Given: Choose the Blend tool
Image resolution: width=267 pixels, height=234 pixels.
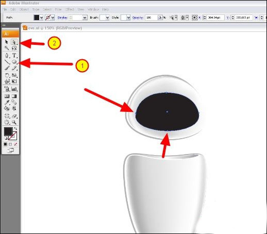Looking at the screenshot, I should click(x=14, y=102).
